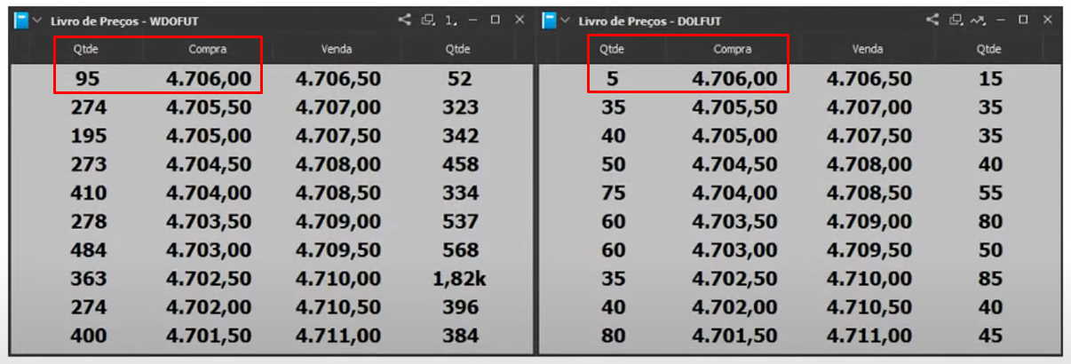Maximize the WDOFUT price book window
The width and height of the screenshot is (1071, 364).
[x=496, y=19]
